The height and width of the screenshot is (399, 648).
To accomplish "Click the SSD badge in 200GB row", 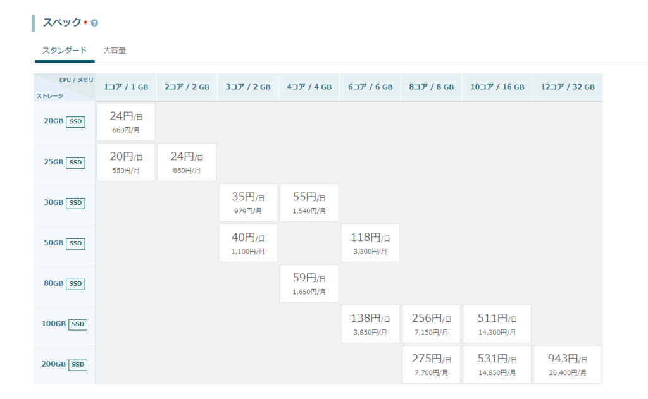I will coord(77,365).
